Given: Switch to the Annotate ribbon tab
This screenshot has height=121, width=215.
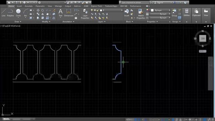Looking at the screenshot, I should tap(29, 6).
